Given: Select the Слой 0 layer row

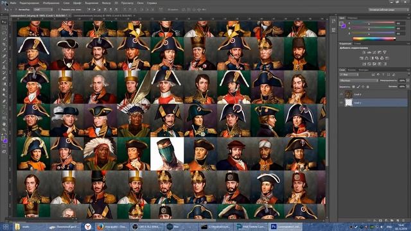Looking at the screenshot, I should (x=373, y=94).
